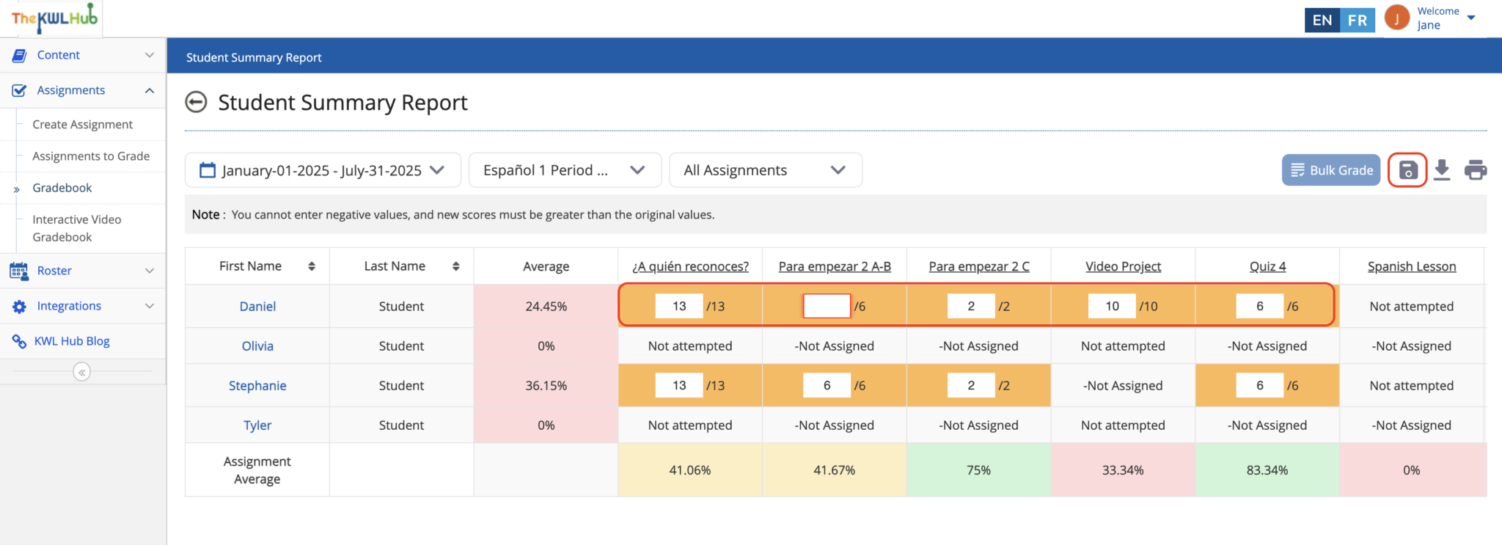The width and height of the screenshot is (1502, 545).
Task: Open Daniel's student link
Action: [257, 307]
